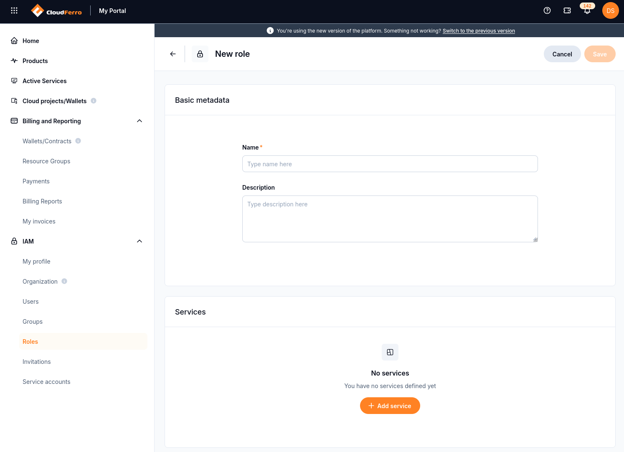Click the Billing and Reporting card icon
Viewport: 624px width, 452px height.
[x=14, y=121]
